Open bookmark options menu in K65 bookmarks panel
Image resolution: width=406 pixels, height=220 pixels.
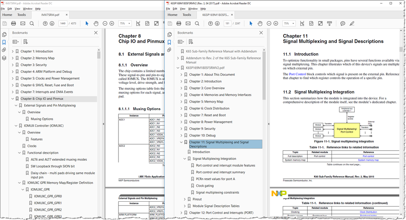pyautogui.click(x=181, y=41)
